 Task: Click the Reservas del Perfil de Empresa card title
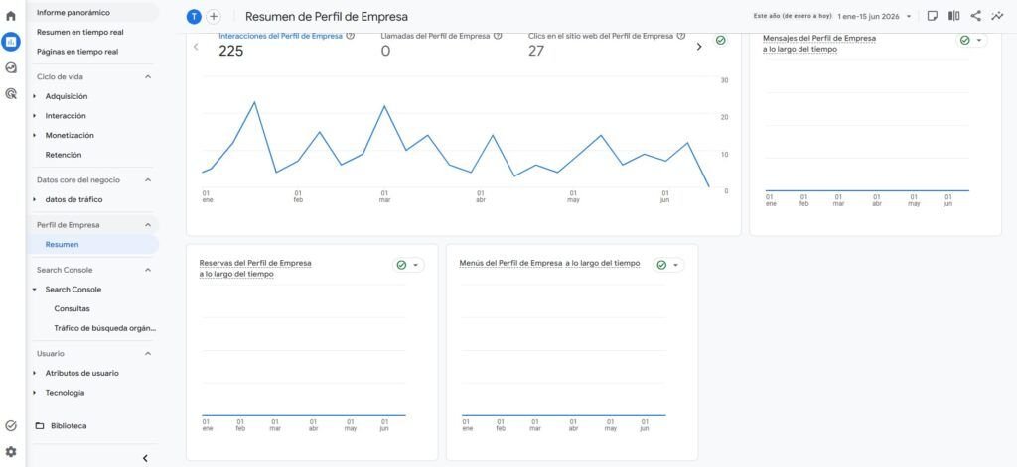tap(255, 268)
